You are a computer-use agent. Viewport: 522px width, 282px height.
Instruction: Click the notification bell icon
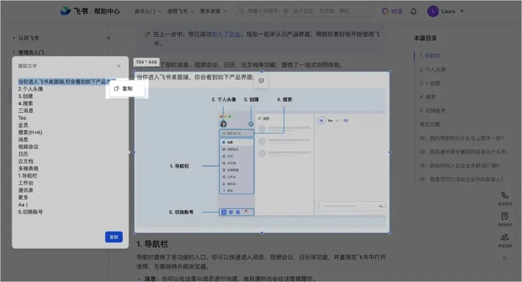point(413,11)
